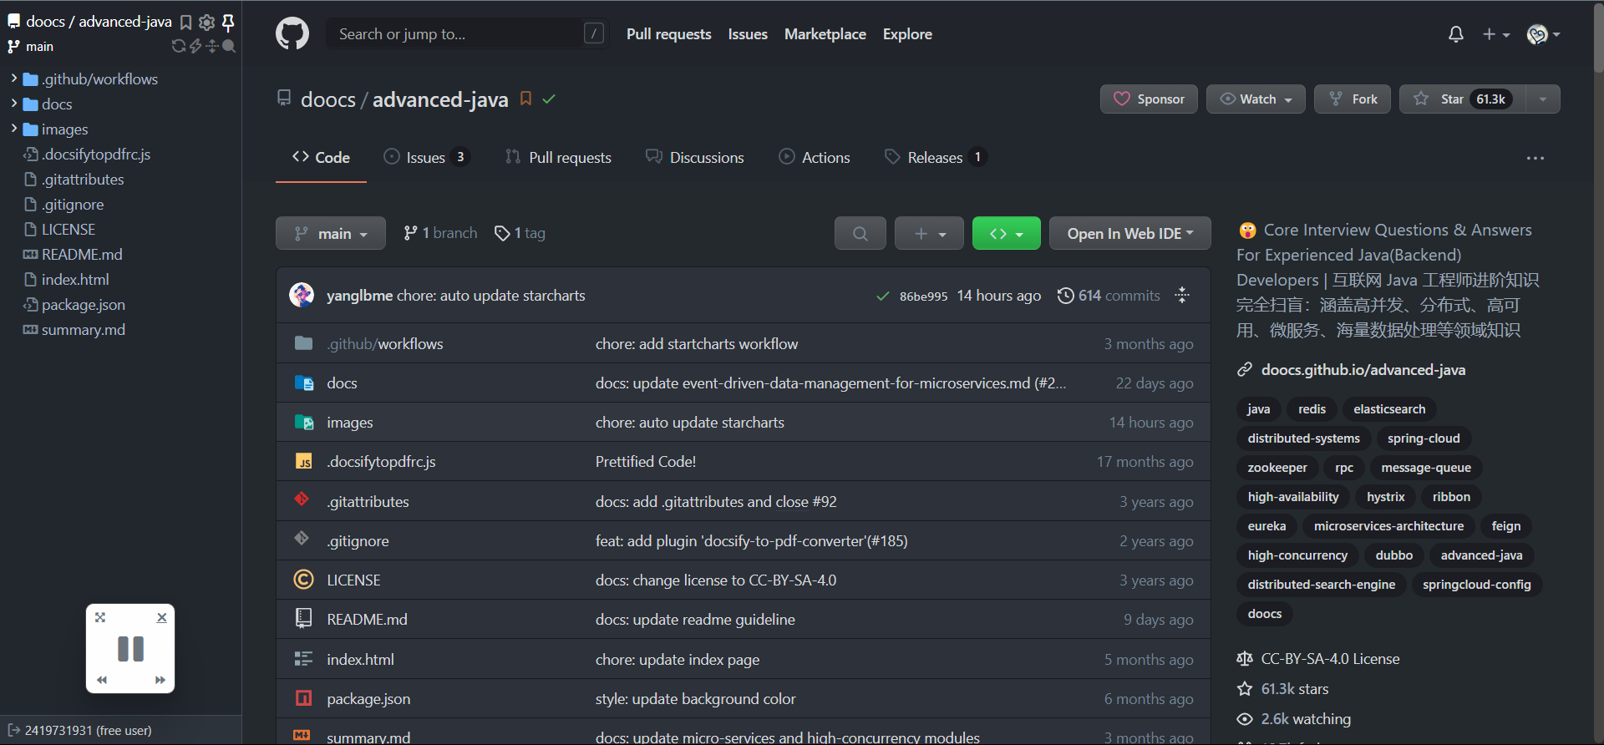The image size is (1604, 745).
Task: Open the Add file plus dropdown
Action: (929, 233)
